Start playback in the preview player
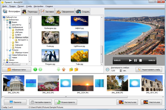Viewport: 166px width, 110px height. point(130,60)
